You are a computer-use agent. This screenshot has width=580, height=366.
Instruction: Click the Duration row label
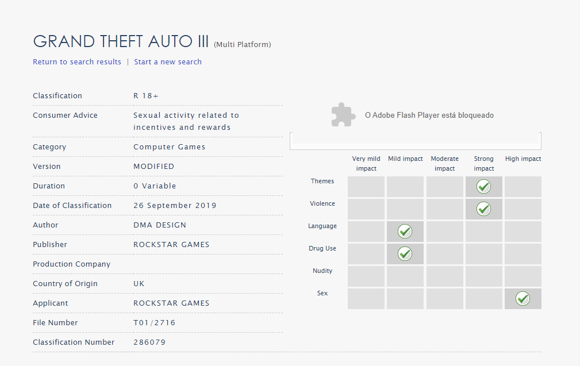[49, 186]
